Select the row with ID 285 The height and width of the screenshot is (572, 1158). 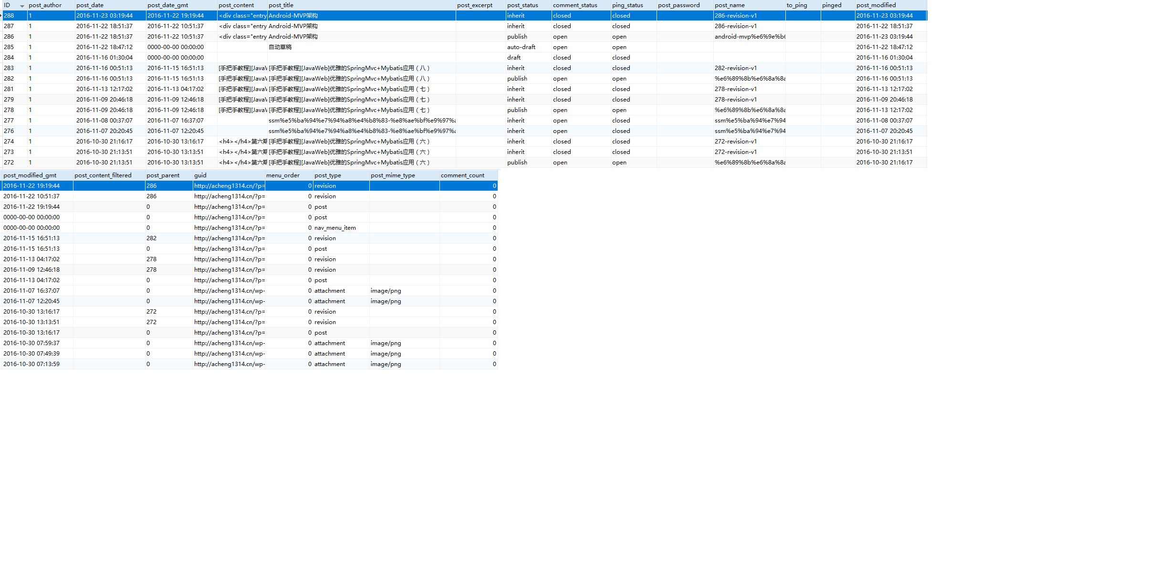click(9, 47)
